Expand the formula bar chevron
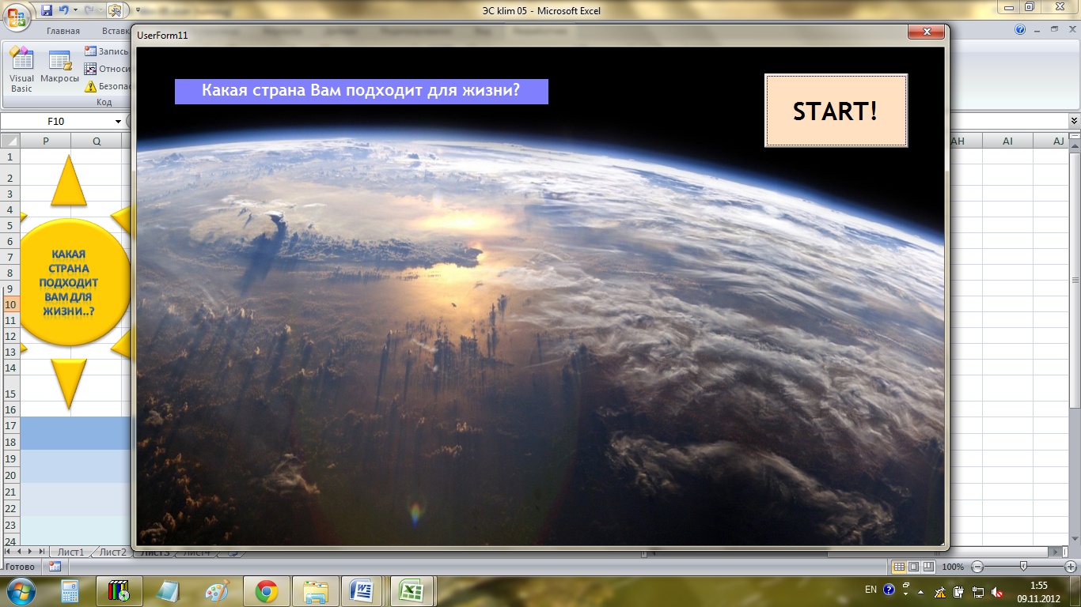1081x607 pixels. click(1074, 121)
